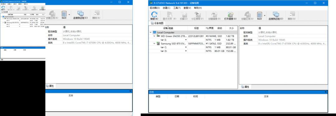The height and width of the screenshot is (116, 336).
Task: Click Create Image (创建镜像) icon in the right window
Action: tap(214, 16)
